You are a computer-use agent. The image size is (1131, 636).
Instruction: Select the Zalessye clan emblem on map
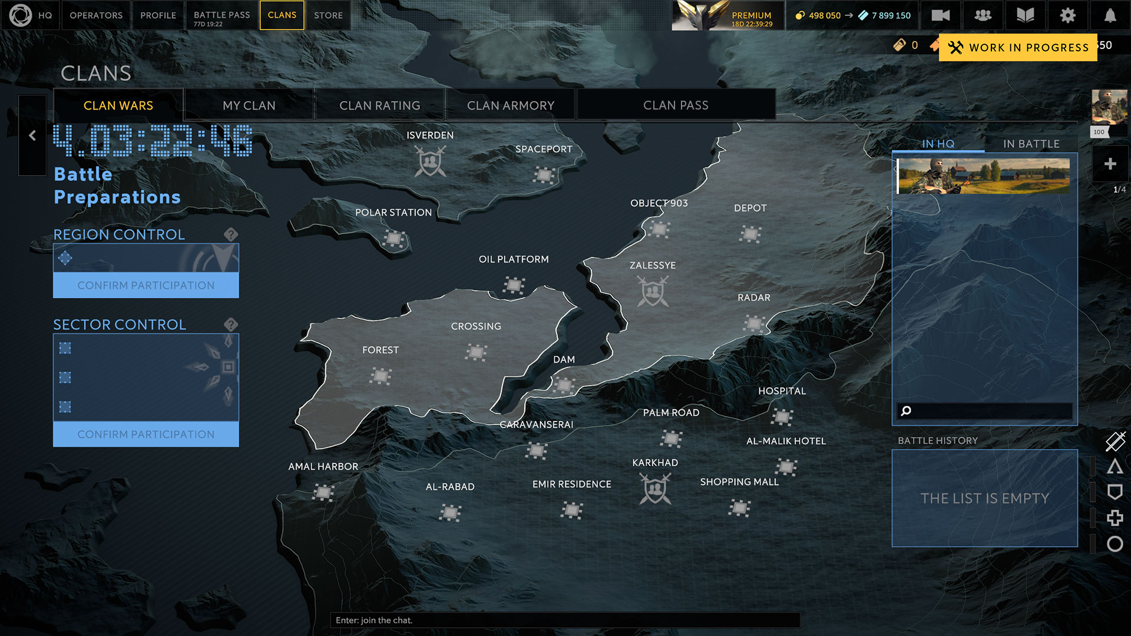653,291
